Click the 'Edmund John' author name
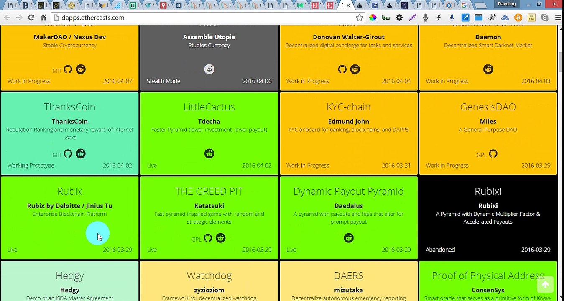Image resolution: width=564 pixels, height=301 pixels. pos(349,122)
